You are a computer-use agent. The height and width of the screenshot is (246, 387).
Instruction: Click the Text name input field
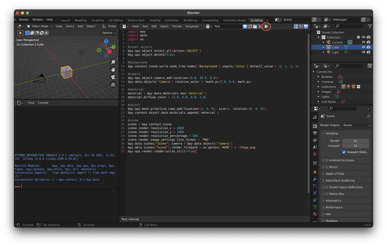[x=227, y=26]
